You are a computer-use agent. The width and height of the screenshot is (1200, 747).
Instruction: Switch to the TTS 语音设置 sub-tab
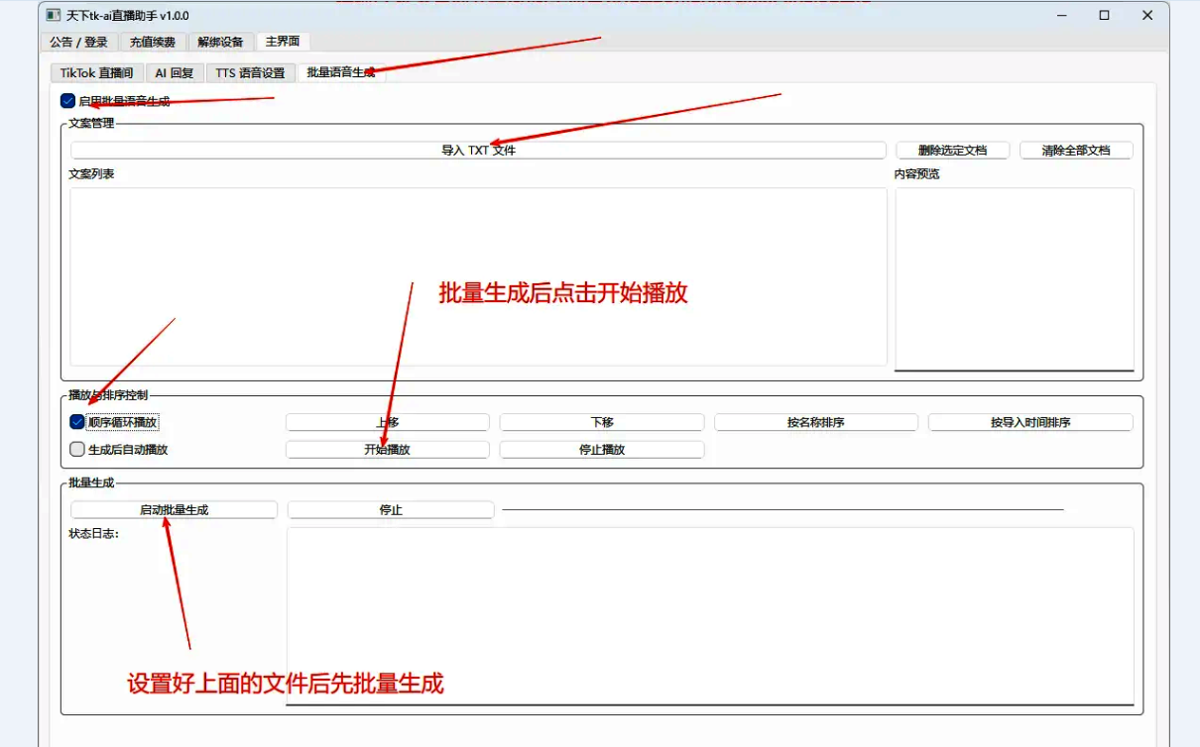click(250, 72)
